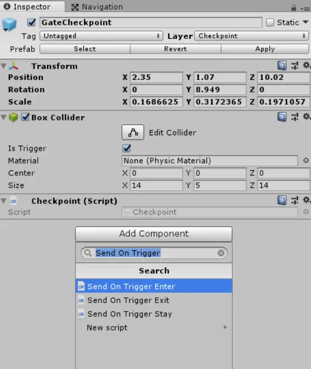Click the prefab Revert button

pos(175,49)
